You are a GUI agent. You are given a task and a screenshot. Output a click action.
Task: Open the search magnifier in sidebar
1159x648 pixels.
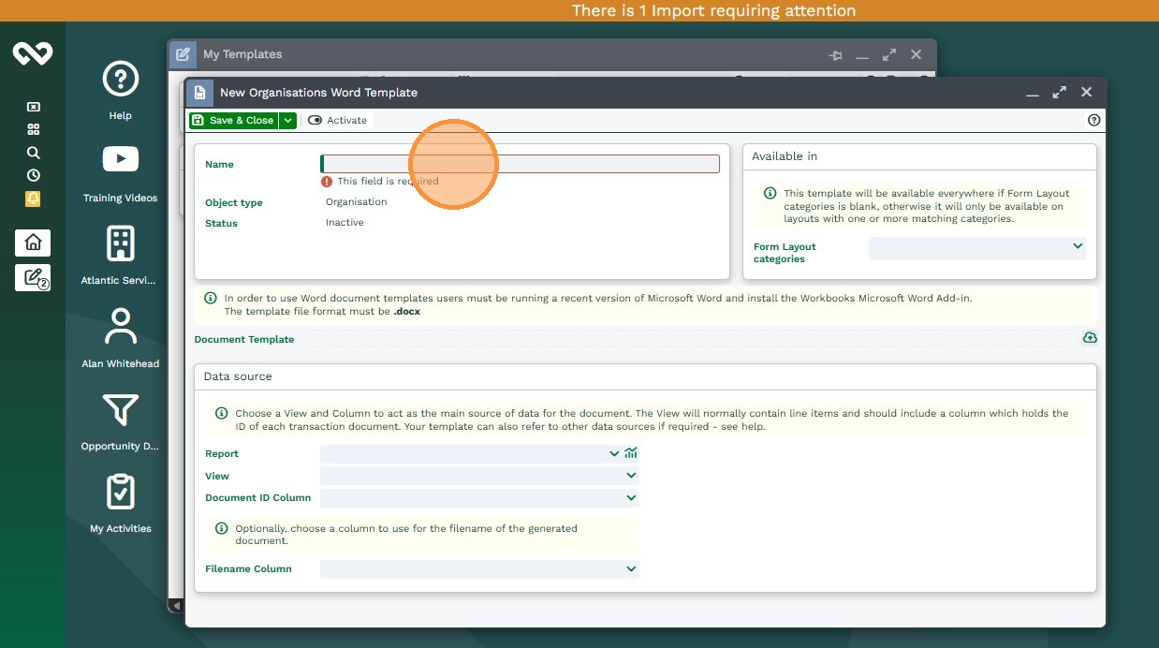pos(33,153)
